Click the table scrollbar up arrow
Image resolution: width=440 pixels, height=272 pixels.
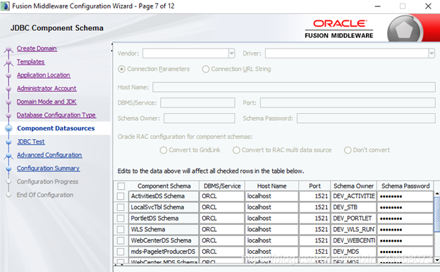pyautogui.click(x=437, y=194)
